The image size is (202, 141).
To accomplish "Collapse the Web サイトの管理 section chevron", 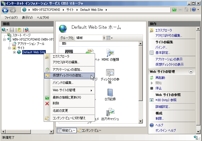I will [191, 72].
